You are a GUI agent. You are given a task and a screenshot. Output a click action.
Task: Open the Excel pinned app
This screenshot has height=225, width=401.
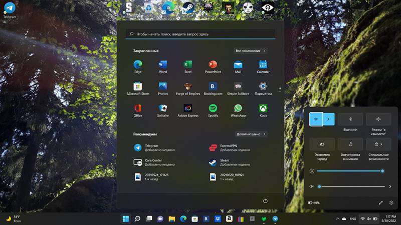(x=187, y=67)
